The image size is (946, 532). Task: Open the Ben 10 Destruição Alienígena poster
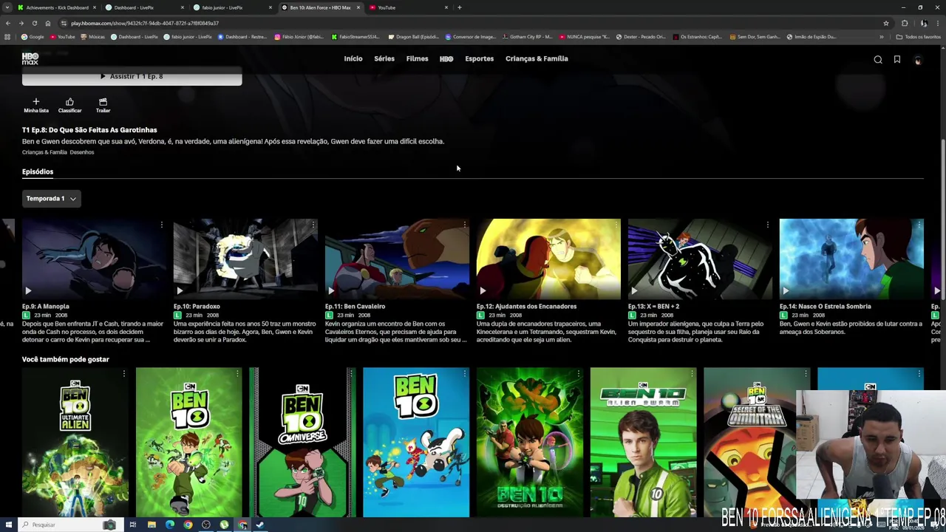(529, 442)
